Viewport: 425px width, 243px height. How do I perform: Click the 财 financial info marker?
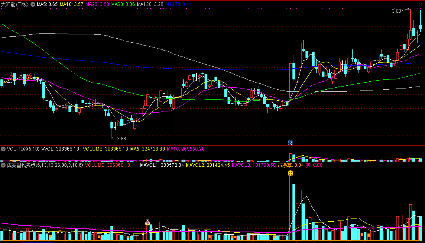point(290,142)
